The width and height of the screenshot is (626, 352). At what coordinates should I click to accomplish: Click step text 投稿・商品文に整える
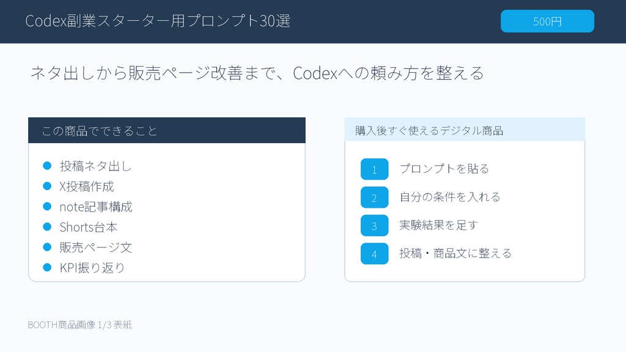click(x=455, y=254)
